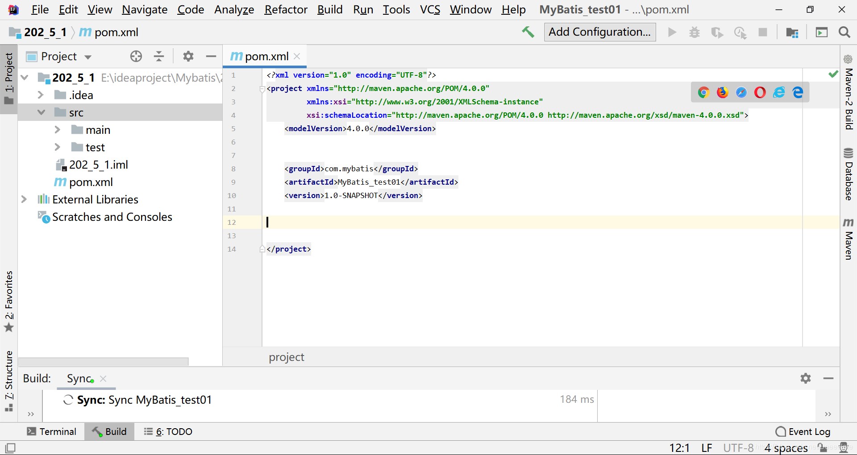Open pom.xml in Internet Explorer icon
Image resolution: width=857 pixels, height=455 pixels.
click(x=779, y=92)
